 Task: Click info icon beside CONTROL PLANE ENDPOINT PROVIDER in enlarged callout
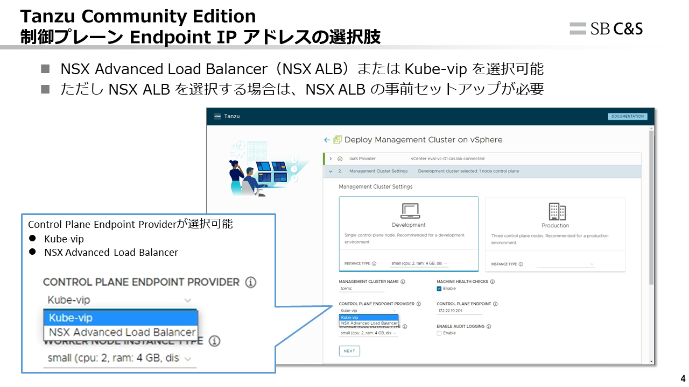point(251,282)
